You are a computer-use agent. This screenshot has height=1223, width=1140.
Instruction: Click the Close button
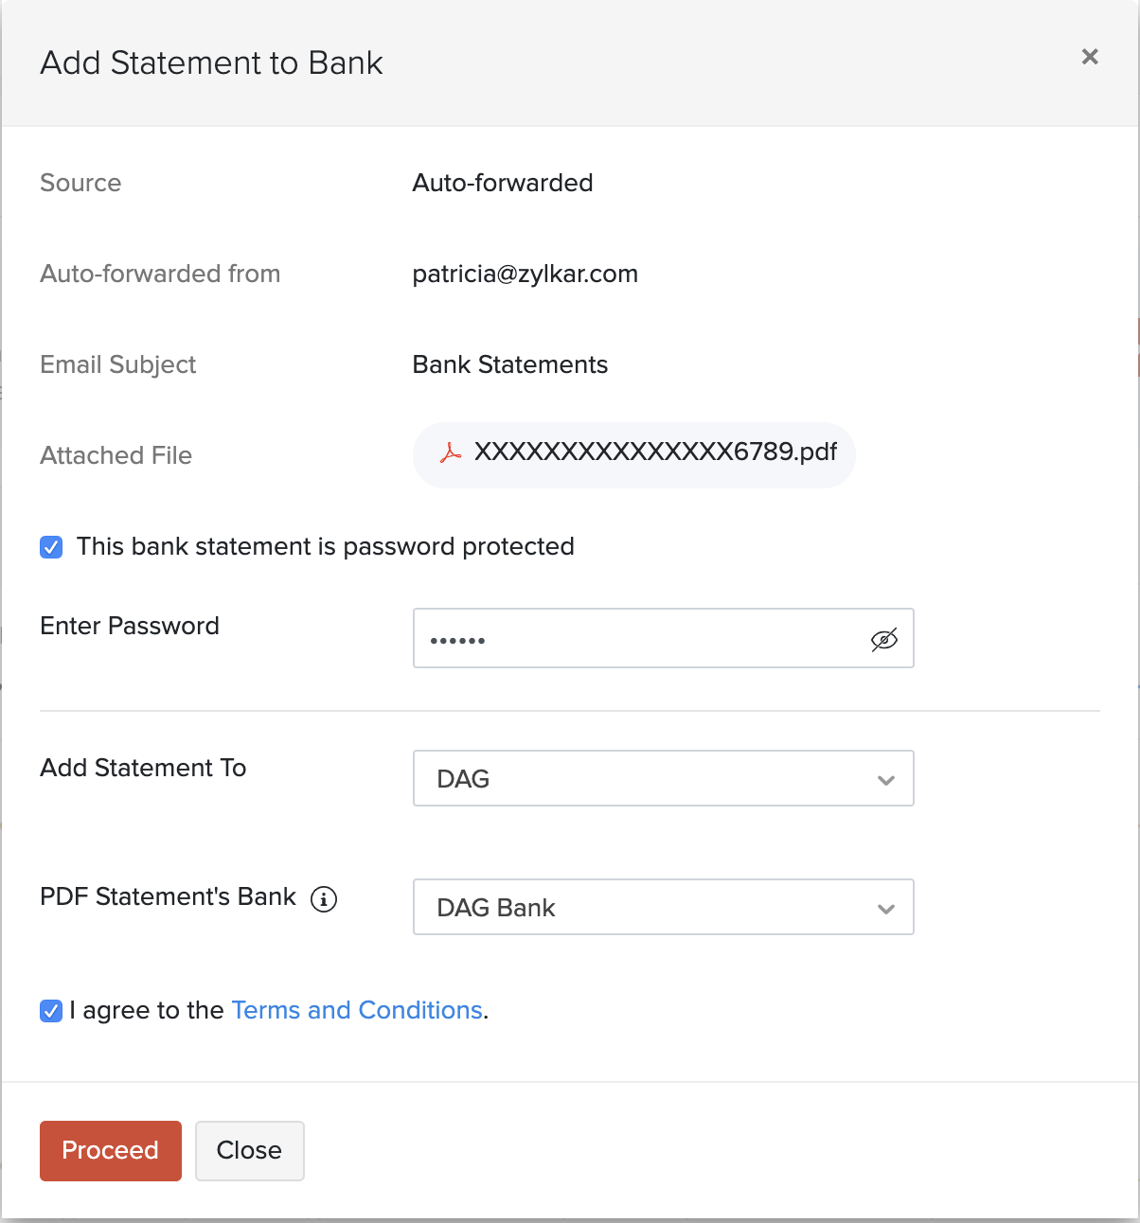point(249,1150)
